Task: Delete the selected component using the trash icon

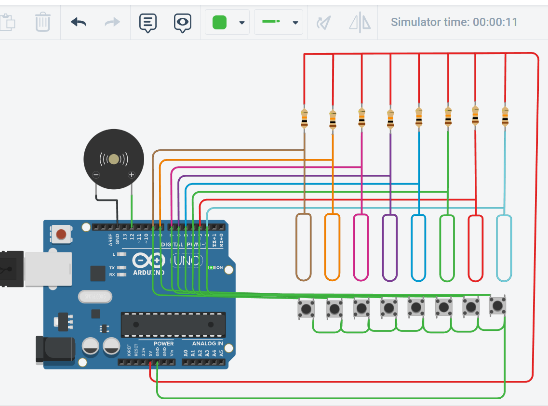Action: [x=42, y=22]
